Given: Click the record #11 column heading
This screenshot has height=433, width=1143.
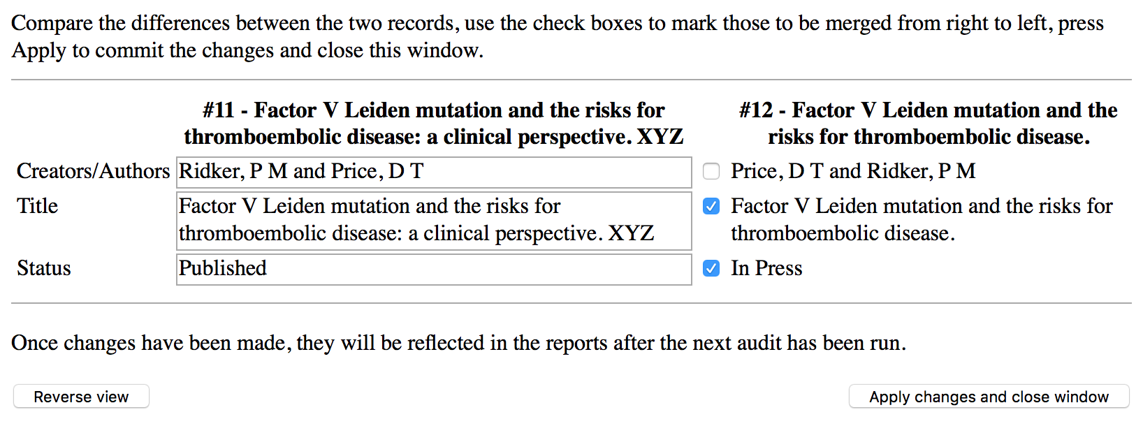Looking at the screenshot, I should pos(433,124).
